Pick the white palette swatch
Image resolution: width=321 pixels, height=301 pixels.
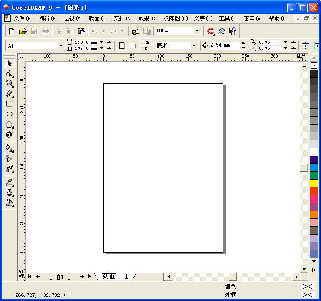[314, 152]
